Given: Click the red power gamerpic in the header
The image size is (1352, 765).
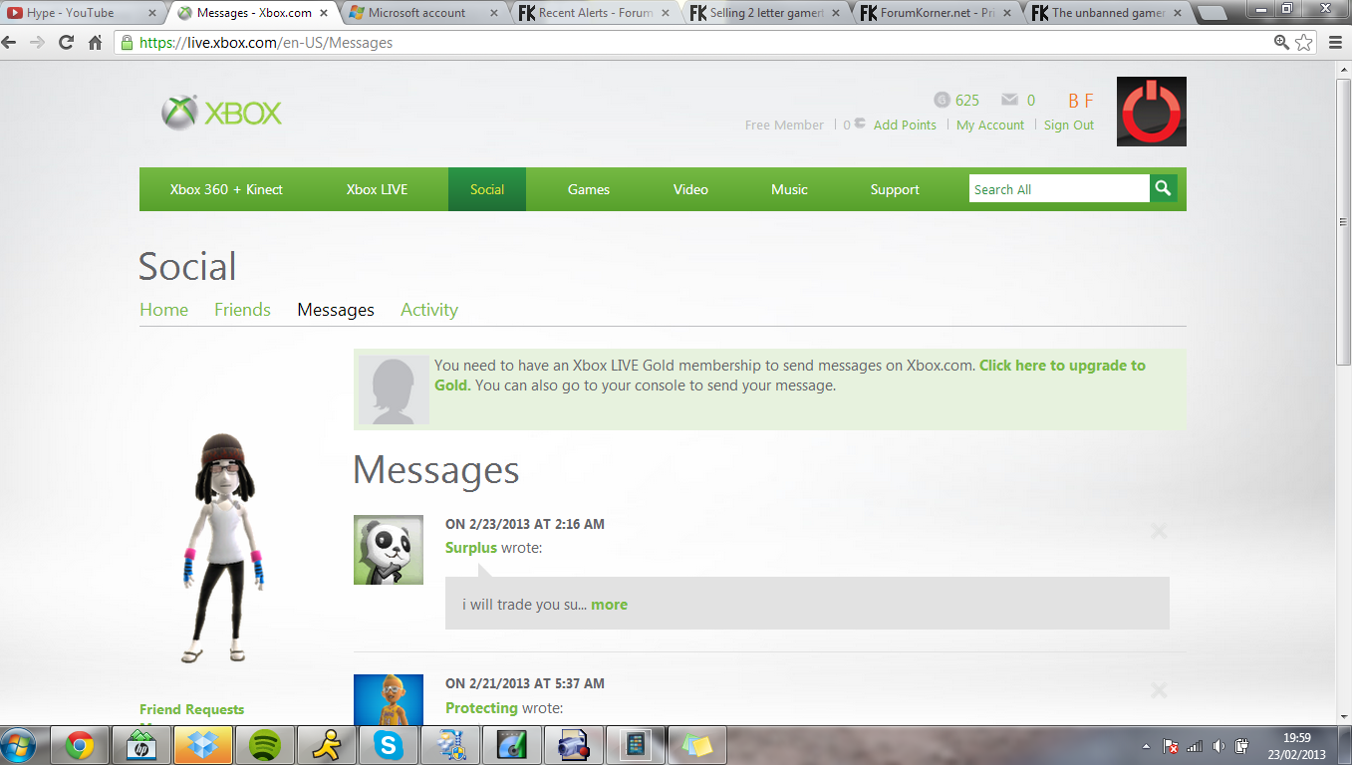Looking at the screenshot, I should [1151, 112].
